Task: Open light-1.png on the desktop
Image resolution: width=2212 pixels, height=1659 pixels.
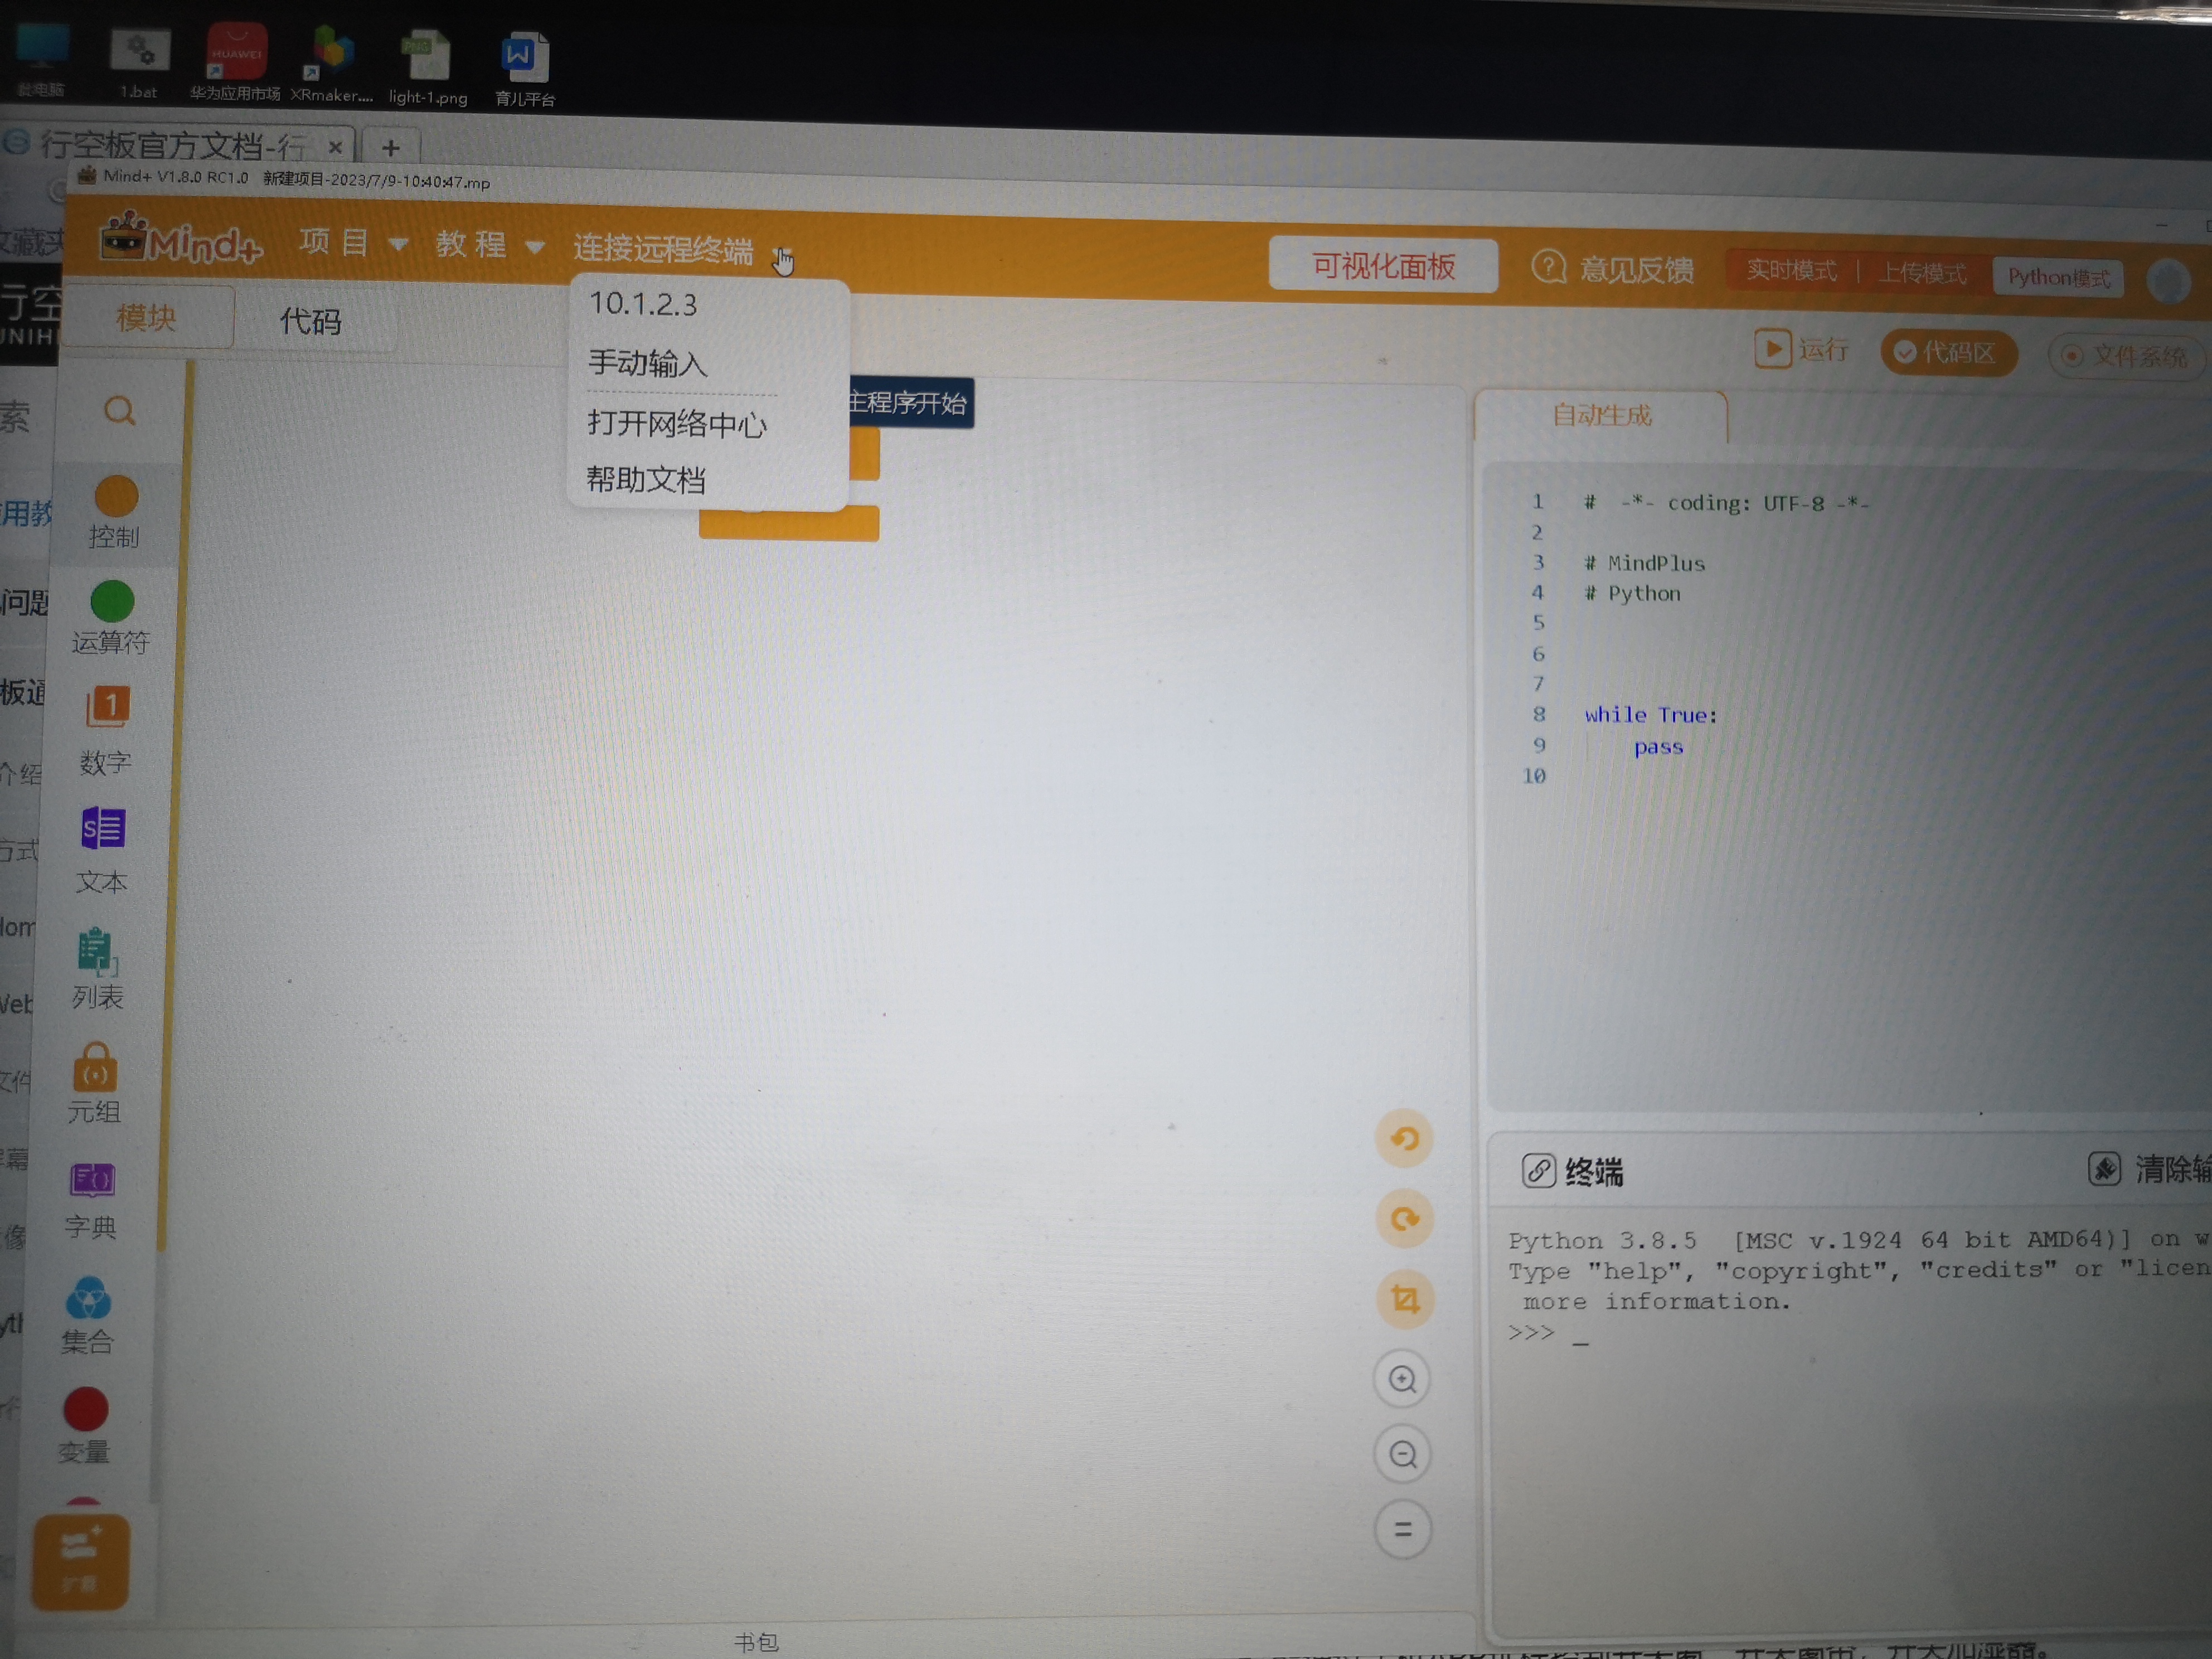Action: 427,69
